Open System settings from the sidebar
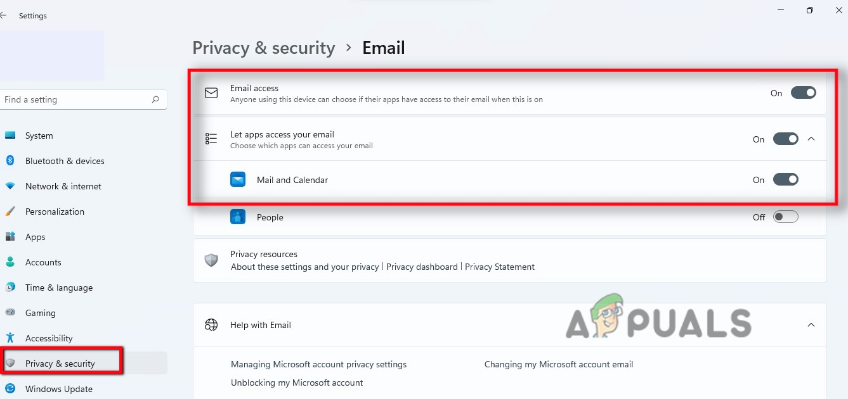The image size is (848, 399). point(39,135)
